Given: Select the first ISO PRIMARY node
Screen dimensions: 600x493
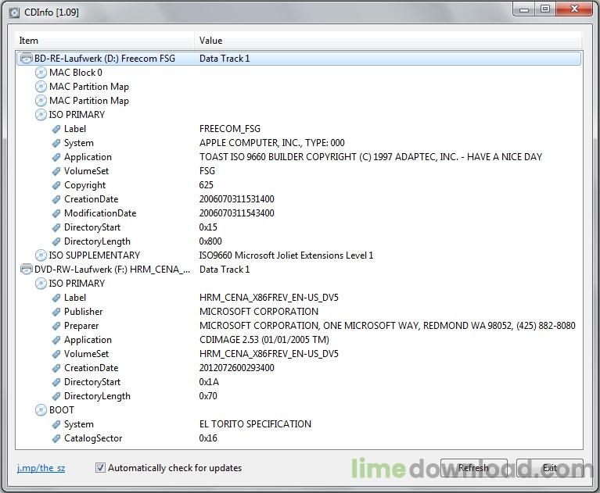Looking at the screenshot, I should tap(77, 115).
